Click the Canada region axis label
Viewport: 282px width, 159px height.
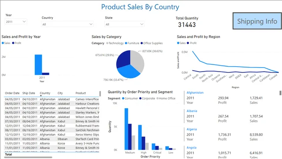point(273,77)
